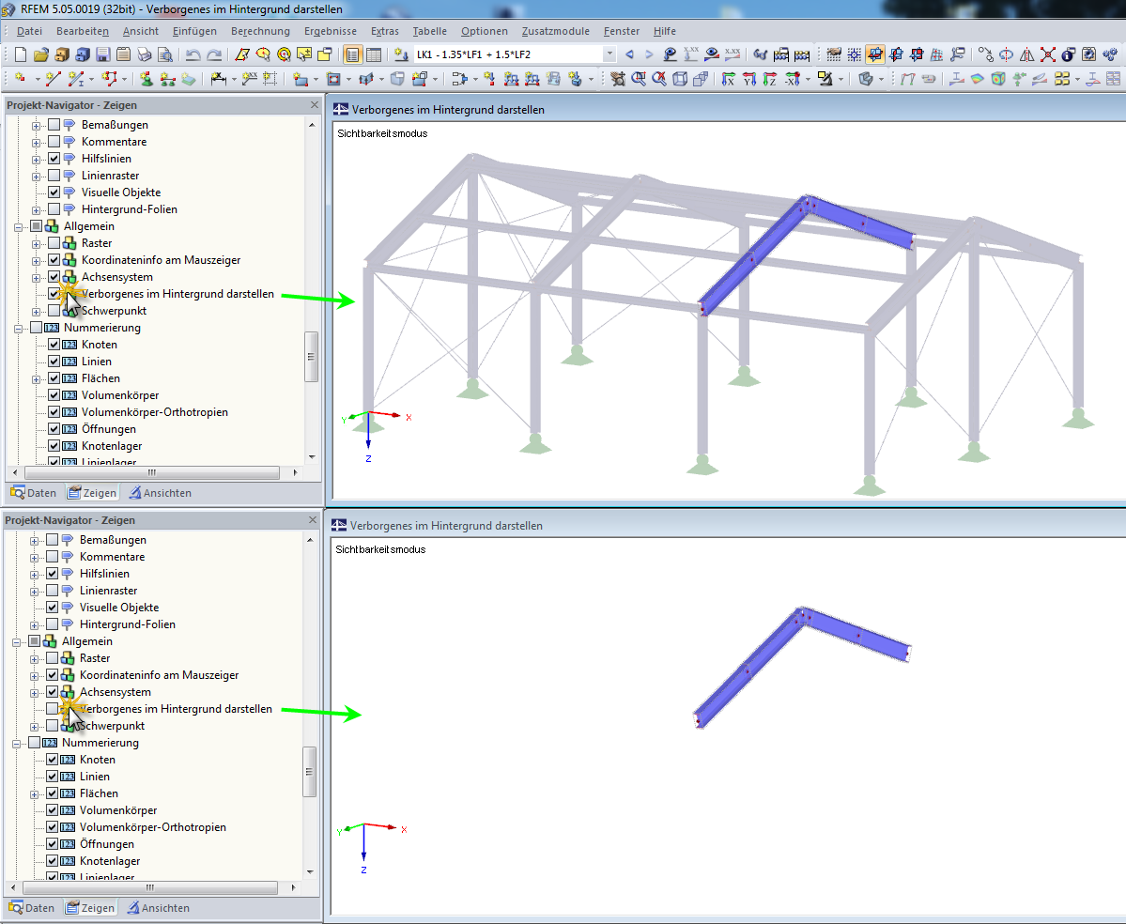Click the upper navigator vertical scrollbar thumb

(311, 357)
